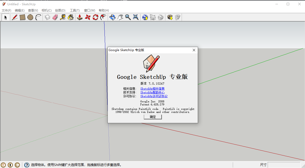Viewport: 305px width, 168px height.
Task: Click Get Current View globe icon
Action: tap(145, 17)
